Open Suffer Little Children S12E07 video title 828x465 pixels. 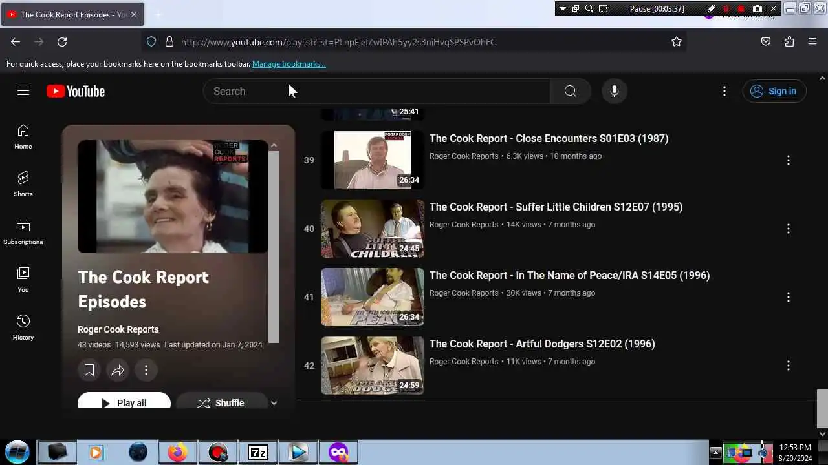tap(556, 207)
